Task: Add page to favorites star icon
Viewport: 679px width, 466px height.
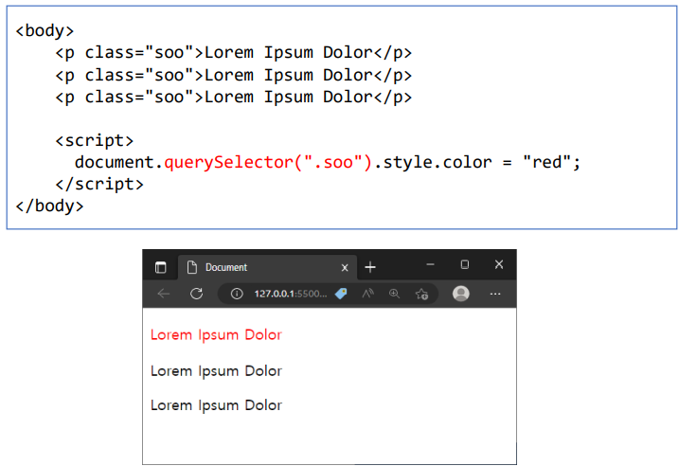Action: (x=421, y=294)
